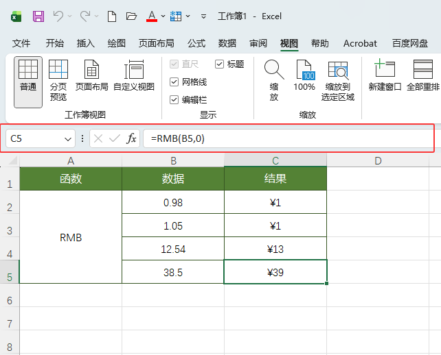Click formula bar with =RMB(B5,0)

click(288, 138)
